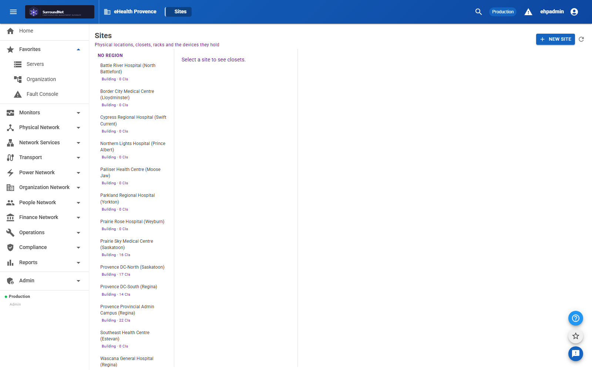Viewport: 592px width, 370px height.
Task: Open the hamburger navigation menu
Action: point(13,12)
